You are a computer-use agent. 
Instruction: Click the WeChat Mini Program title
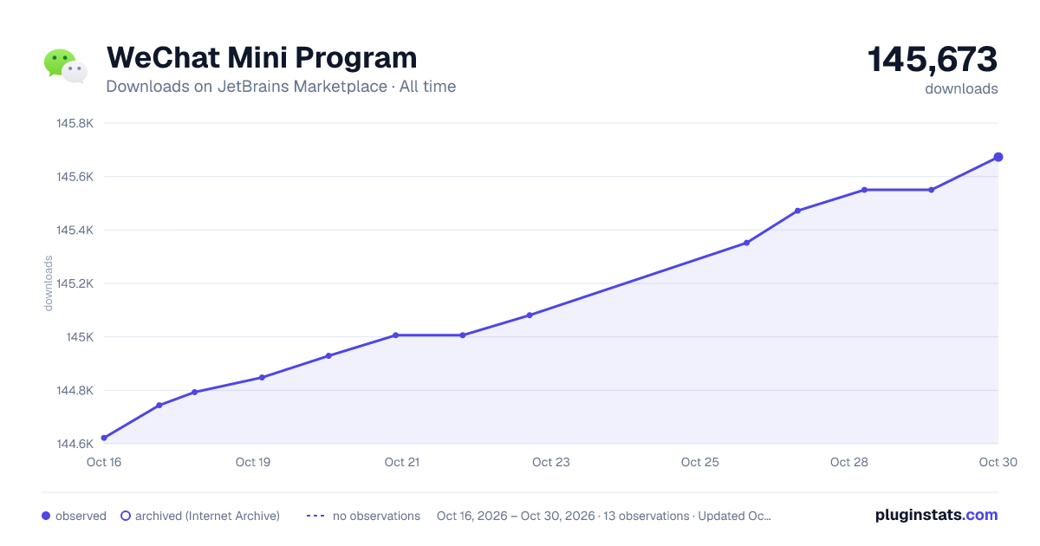pos(262,58)
